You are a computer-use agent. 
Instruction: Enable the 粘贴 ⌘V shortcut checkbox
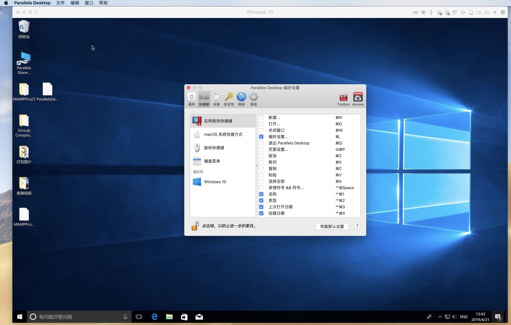pyautogui.click(x=261, y=175)
